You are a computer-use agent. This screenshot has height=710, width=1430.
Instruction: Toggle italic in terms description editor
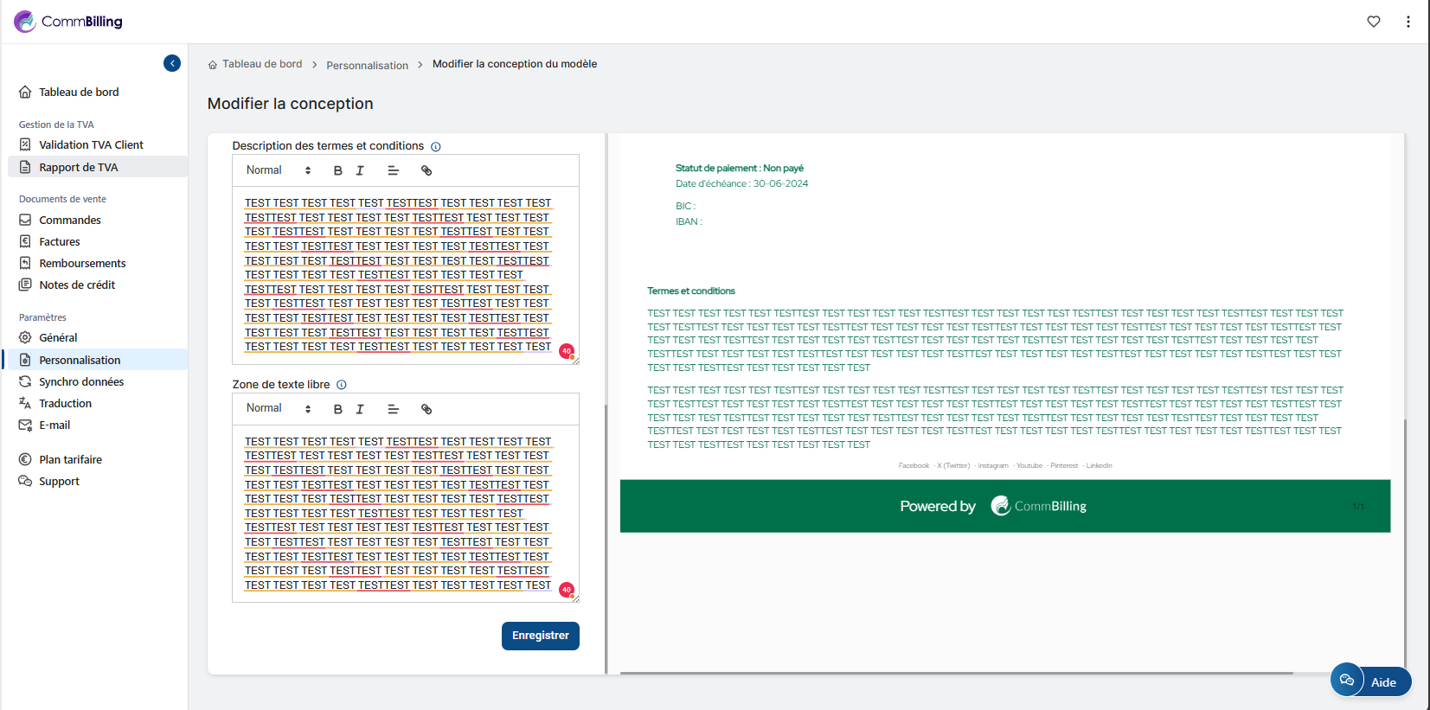(360, 170)
